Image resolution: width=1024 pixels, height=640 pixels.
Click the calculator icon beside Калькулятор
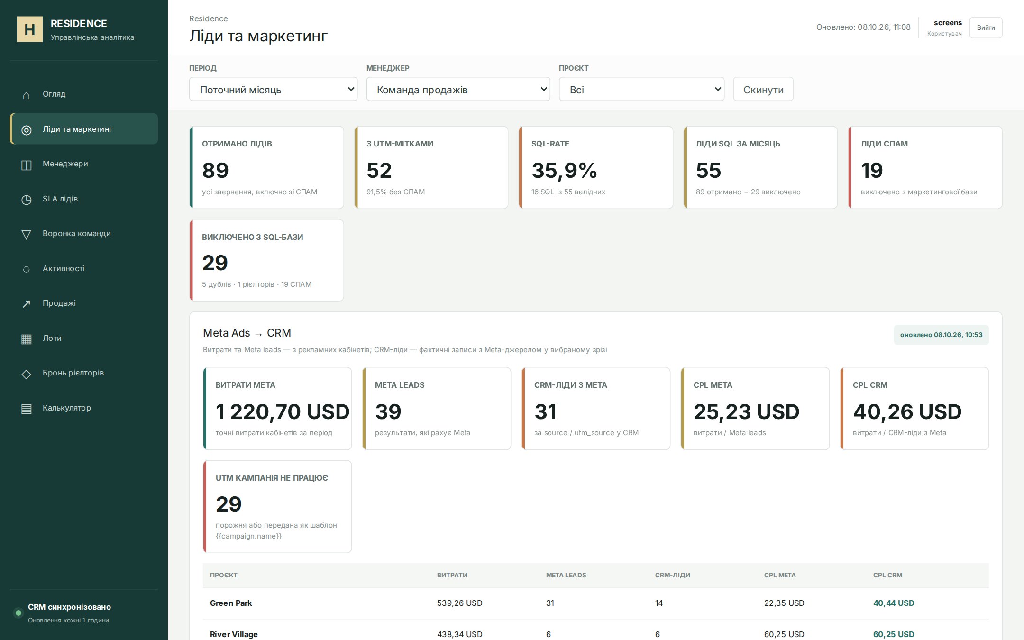pyautogui.click(x=26, y=409)
